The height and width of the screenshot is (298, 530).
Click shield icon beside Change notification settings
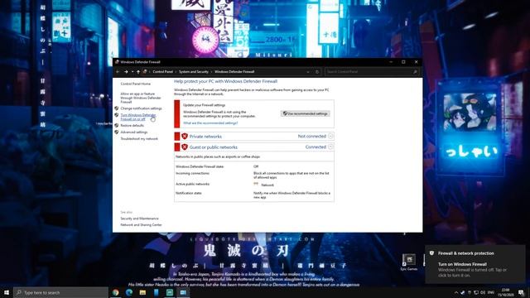coord(116,108)
